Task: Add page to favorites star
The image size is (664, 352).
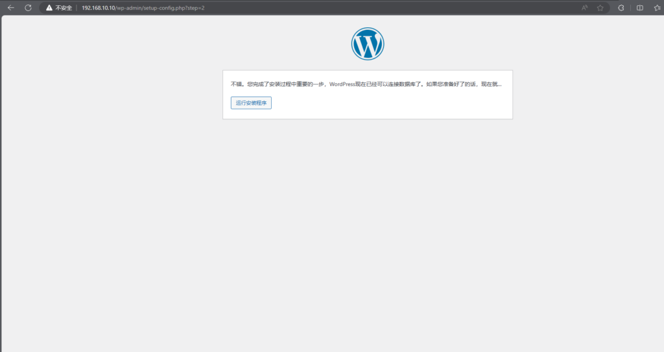Action: point(600,8)
